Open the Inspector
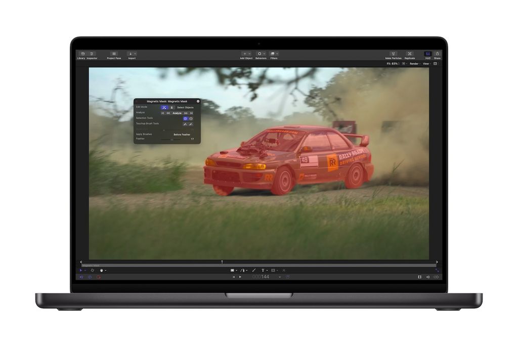The height and width of the screenshot is (347, 518). (x=92, y=54)
